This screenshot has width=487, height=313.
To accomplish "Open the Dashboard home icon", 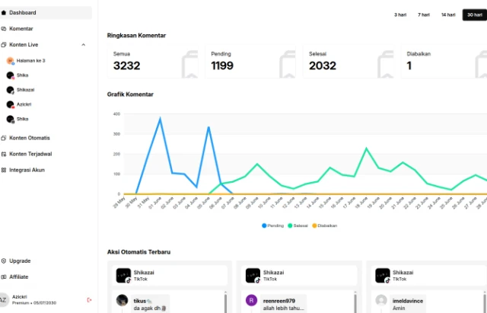I will click(5, 13).
